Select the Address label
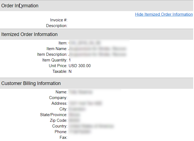Image resolution: width=194 pixels, height=141 pixels. (x=59, y=103)
